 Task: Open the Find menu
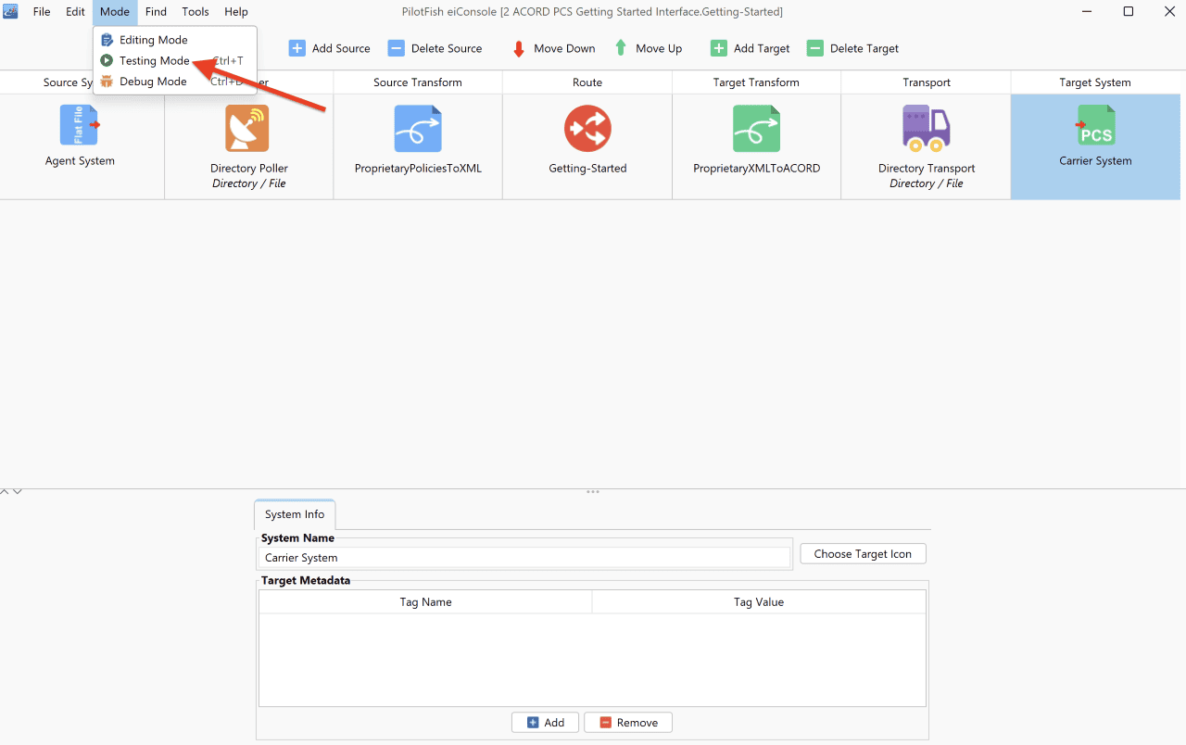(156, 12)
